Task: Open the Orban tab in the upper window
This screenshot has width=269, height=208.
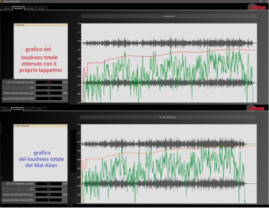Action: pyautogui.click(x=41, y=8)
